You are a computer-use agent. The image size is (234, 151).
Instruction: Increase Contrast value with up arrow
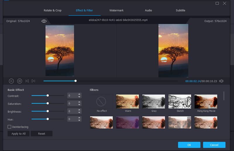[x=79, y=94]
